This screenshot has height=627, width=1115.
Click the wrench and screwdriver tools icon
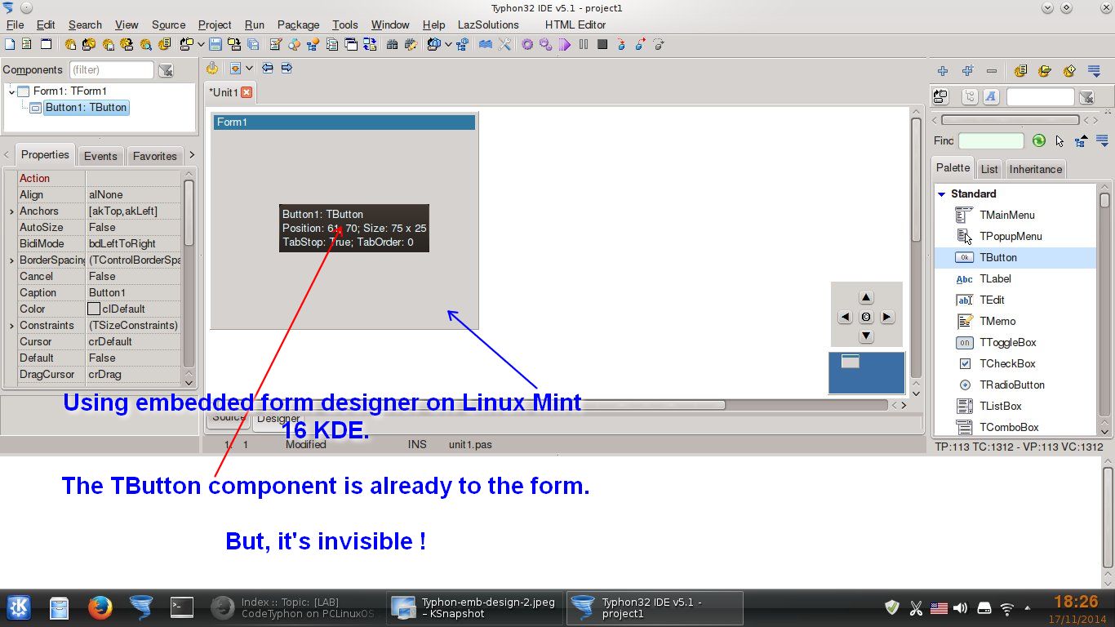pyautogui.click(x=504, y=44)
